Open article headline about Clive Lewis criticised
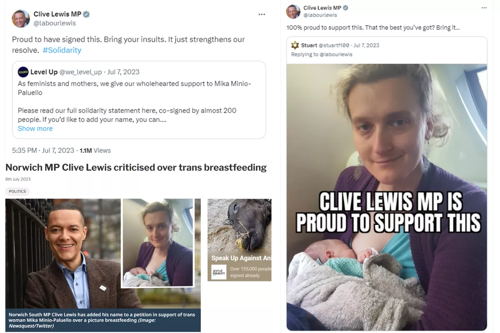Viewport: 500px width, 333px height. 136,167
